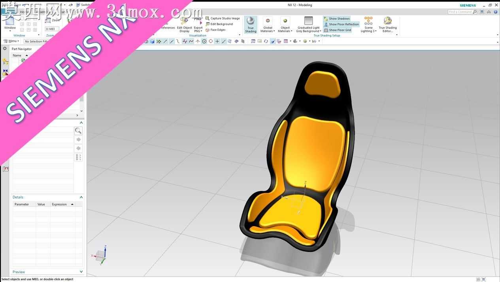Open the True Shading Editor
The image size is (500, 282).
[388, 25]
